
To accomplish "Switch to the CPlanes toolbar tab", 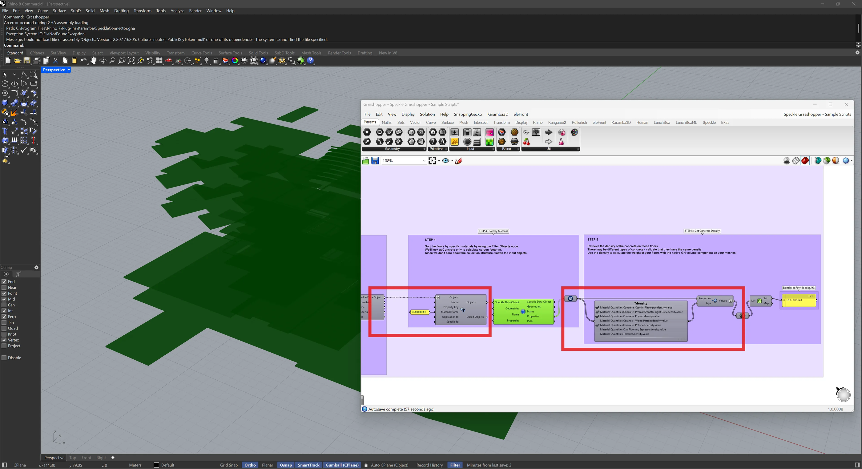I will (x=37, y=53).
